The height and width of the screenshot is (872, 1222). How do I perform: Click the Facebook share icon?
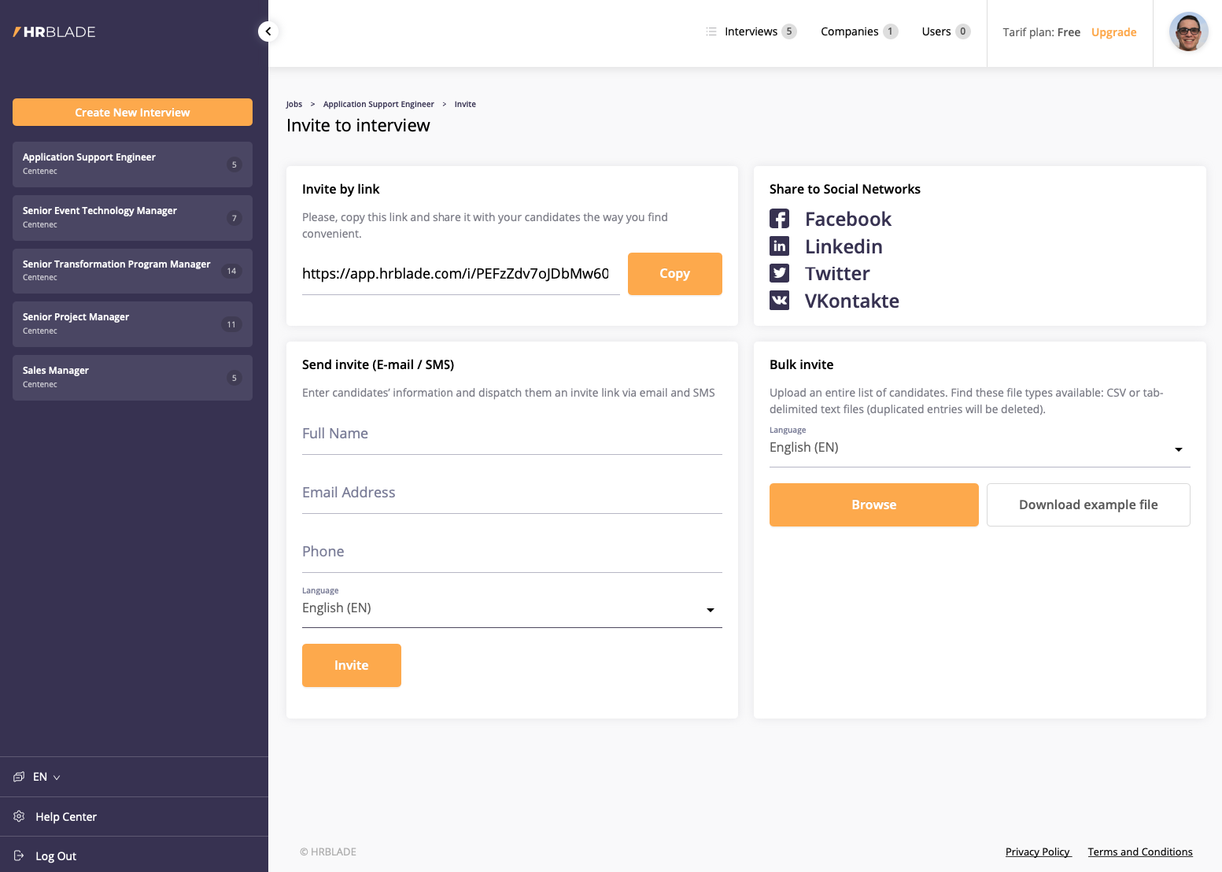point(779,219)
